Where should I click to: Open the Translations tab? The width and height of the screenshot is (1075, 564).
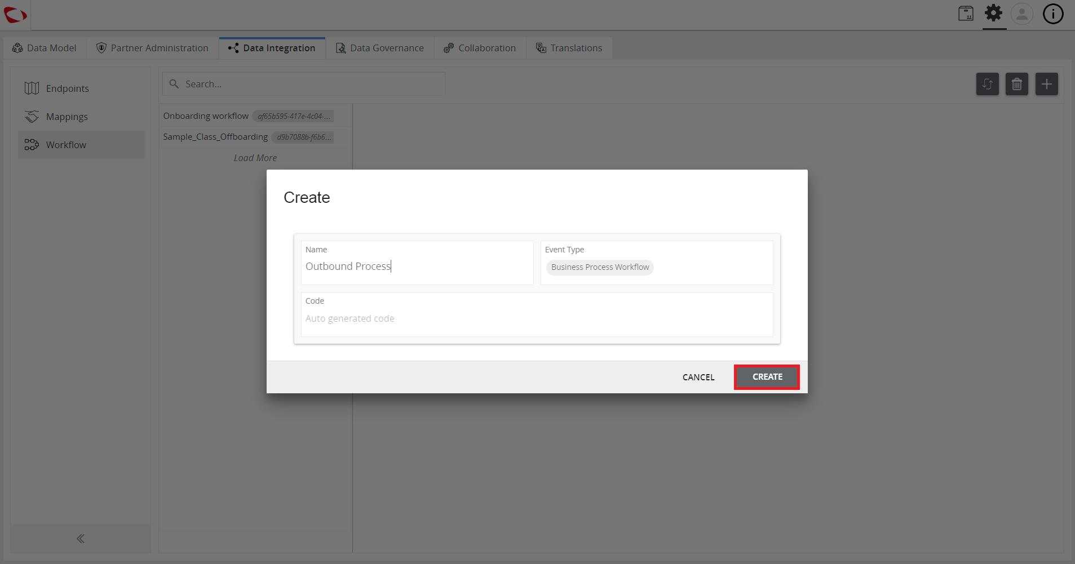(x=569, y=48)
